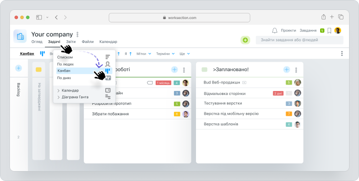Open Safari sidebar dropdown chevron
The width and height of the screenshot is (359, 181).
(47, 17)
